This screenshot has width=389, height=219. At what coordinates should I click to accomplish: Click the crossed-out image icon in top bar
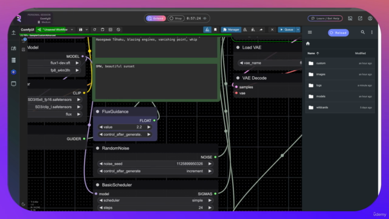coord(350,18)
